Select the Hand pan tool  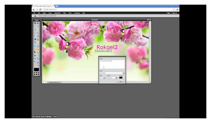pyautogui.click(x=35, y=65)
